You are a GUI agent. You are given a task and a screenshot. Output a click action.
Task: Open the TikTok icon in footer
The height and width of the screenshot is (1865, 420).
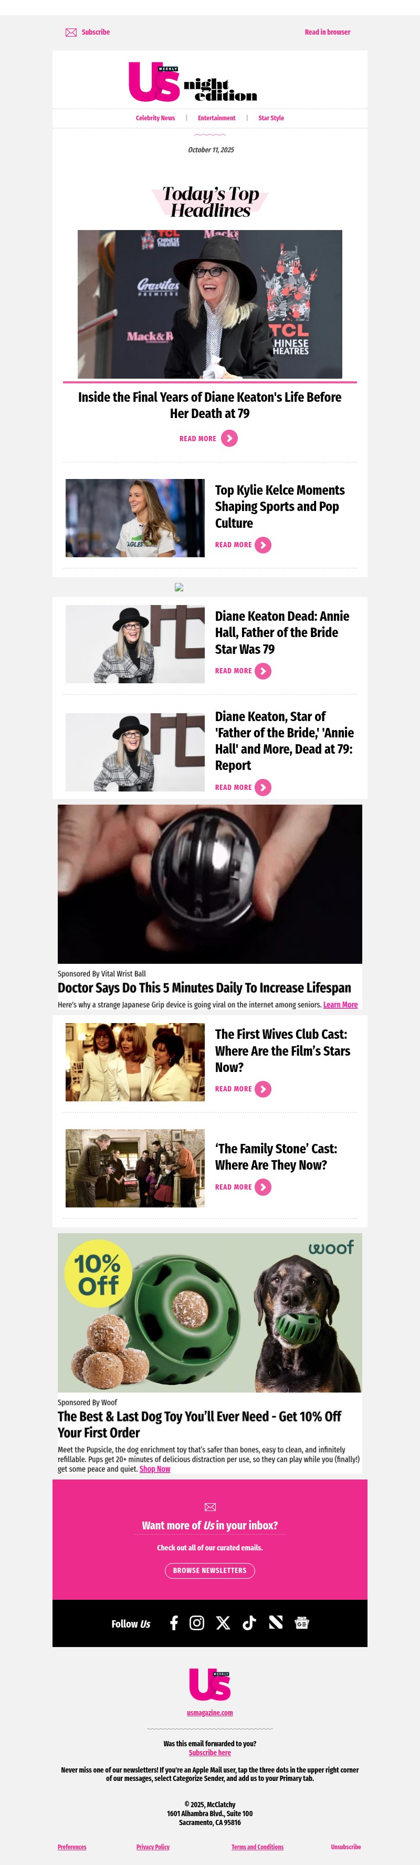point(249,1622)
